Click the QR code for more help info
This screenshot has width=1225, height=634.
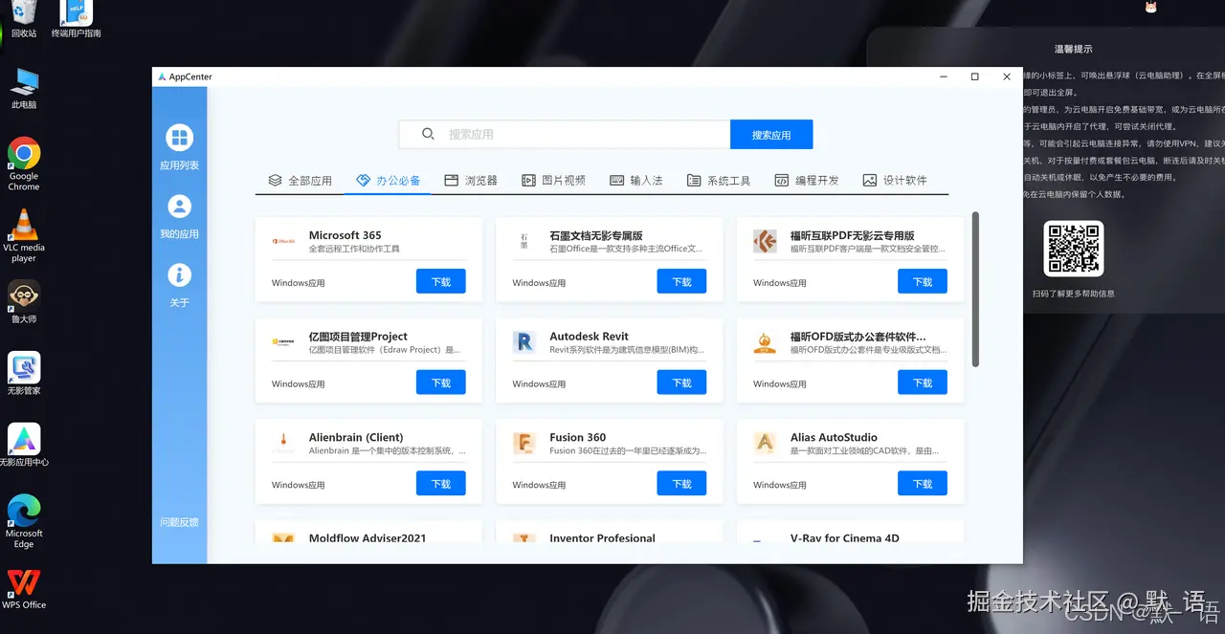pyautogui.click(x=1074, y=250)
